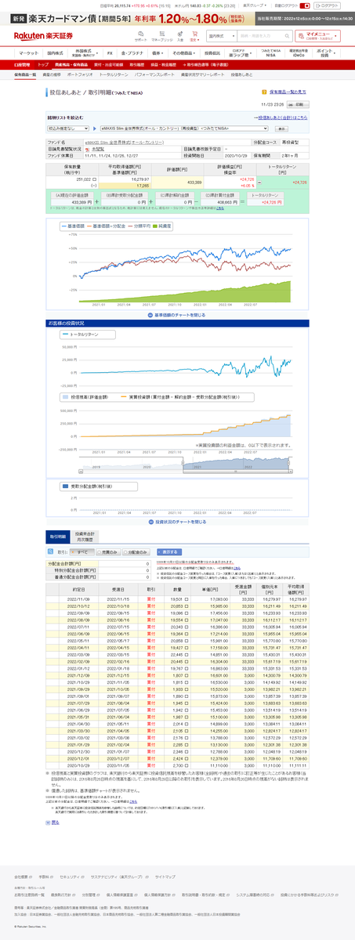Viewport: 355px width, 940px height.
Task: Open the マーケット main nav menu
Action: [x=28, y=52]
